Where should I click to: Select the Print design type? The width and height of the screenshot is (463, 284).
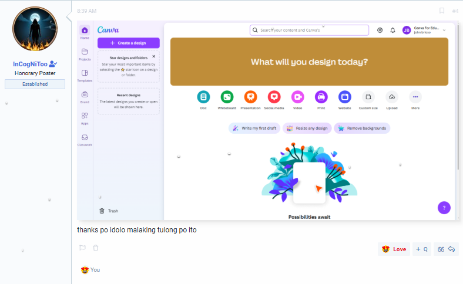click(321, 100)
